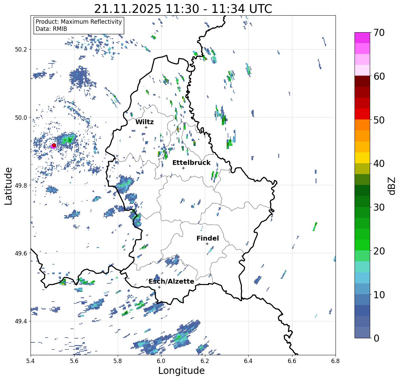Click the 10 value on colorbar
The width and height of the screenshot is (400, 379).
[379, 295]
